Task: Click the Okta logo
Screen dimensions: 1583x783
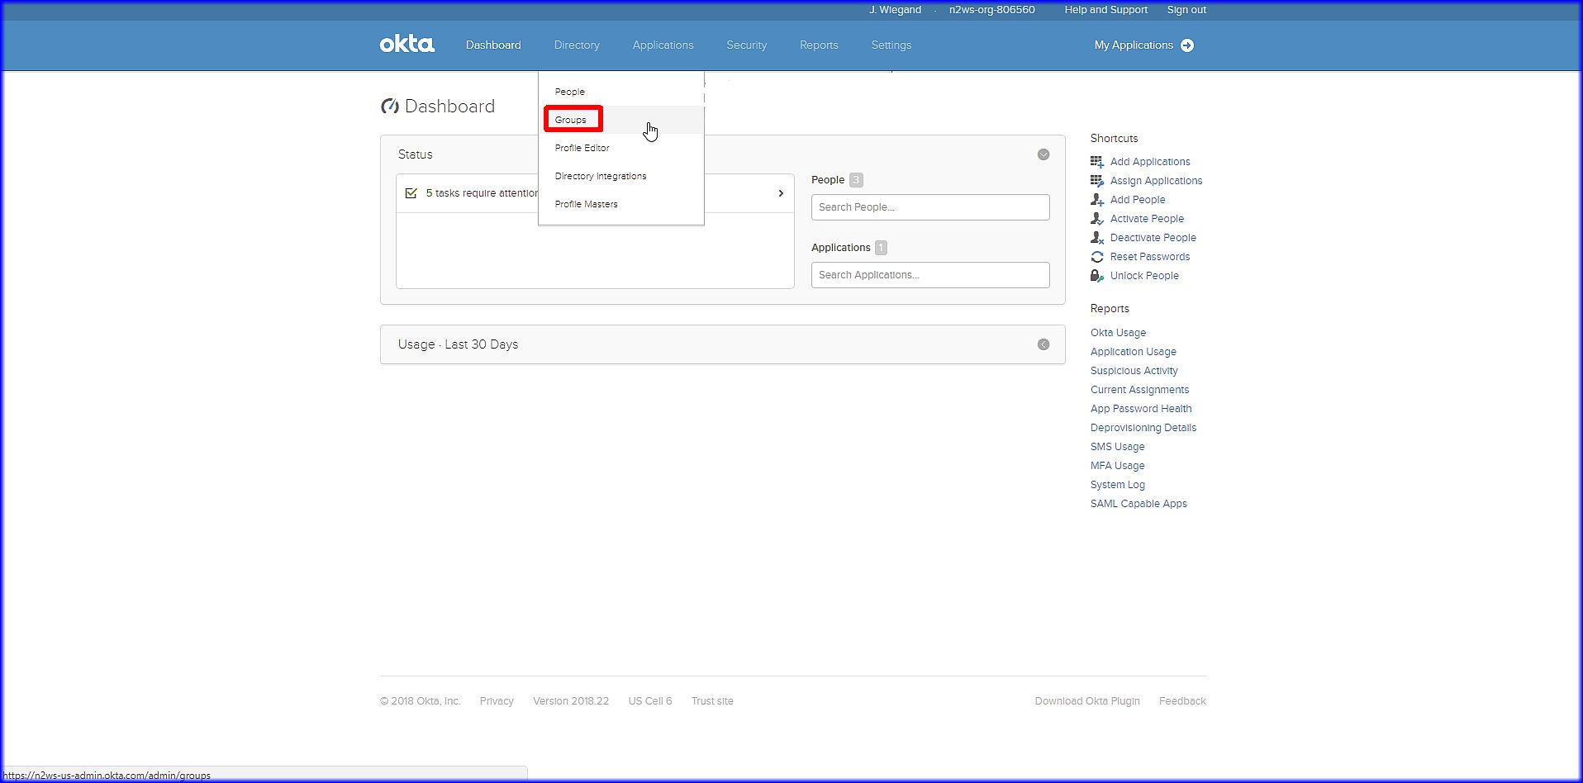Action: click(406, 45)
